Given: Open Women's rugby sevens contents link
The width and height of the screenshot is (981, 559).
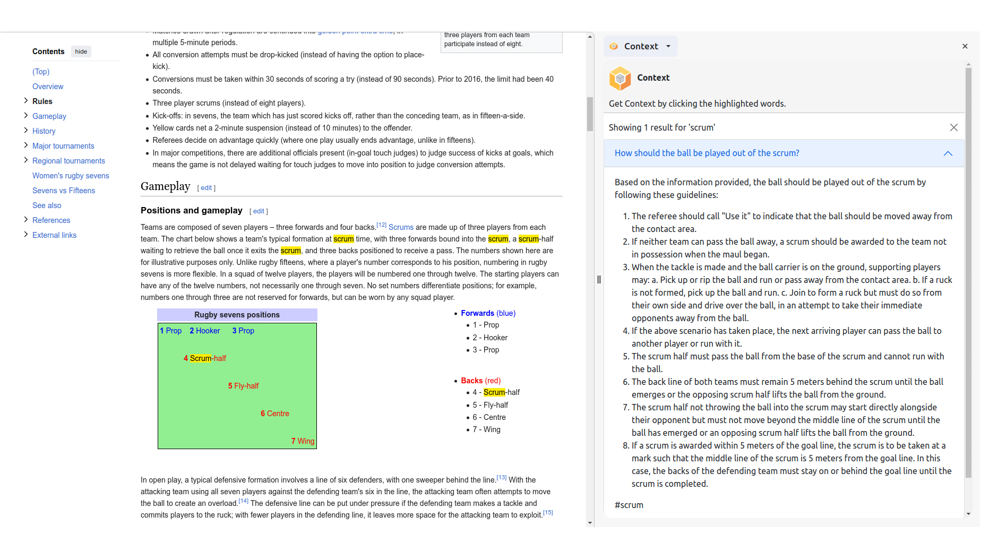Looking at the screenshot, I should pyautogui.click(x=71, y=176).
